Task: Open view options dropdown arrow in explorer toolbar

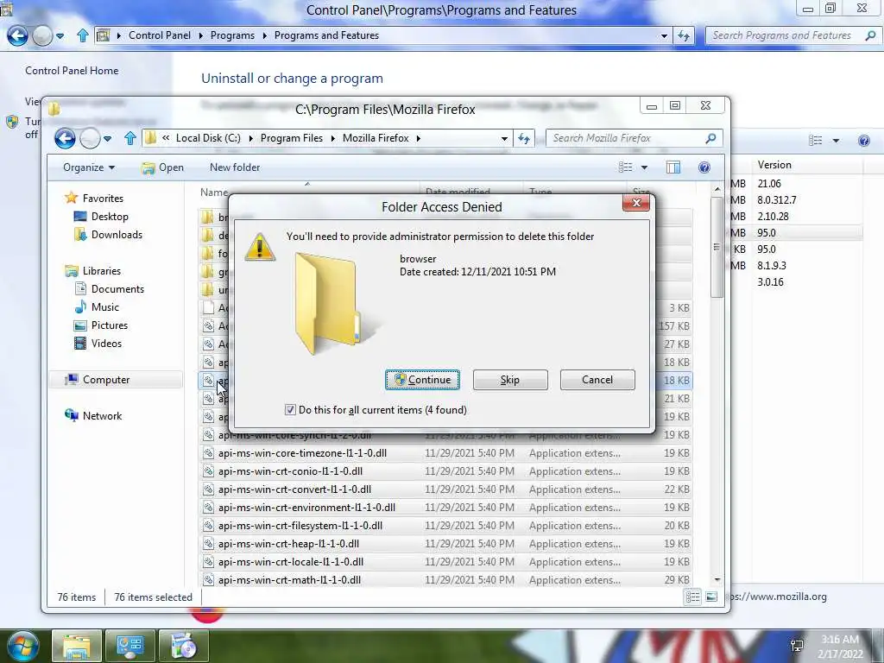Action: (644, 167)
